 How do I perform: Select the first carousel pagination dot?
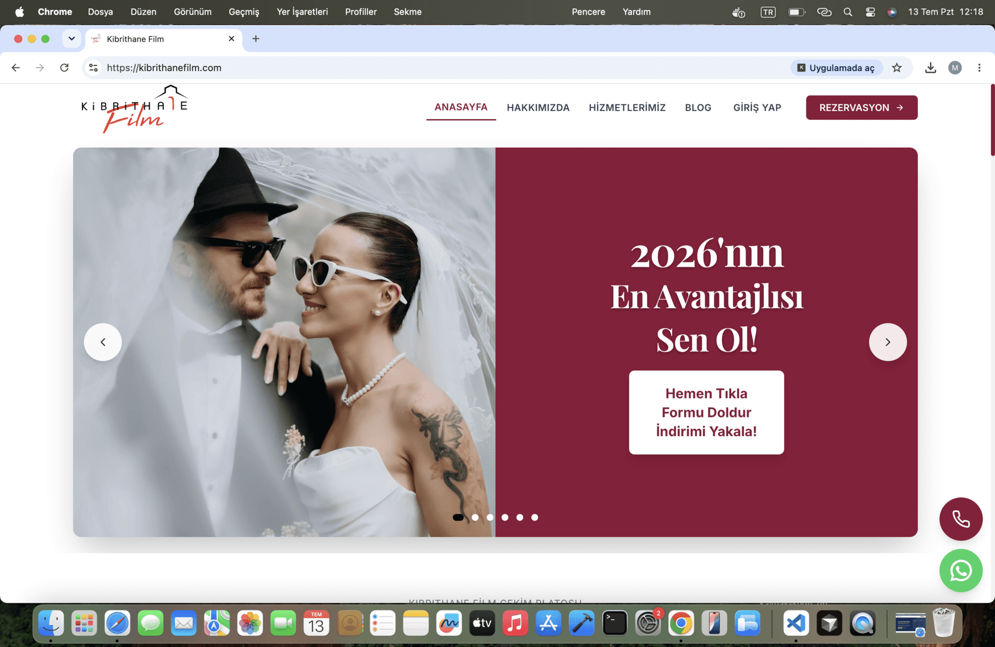[x=458, y=517]
